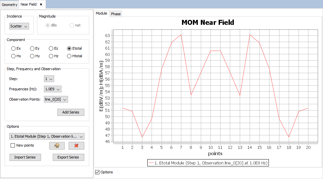The image size is (323, 179).
Task: Open the Observation Points dropdown
Action: pos(56,99)
